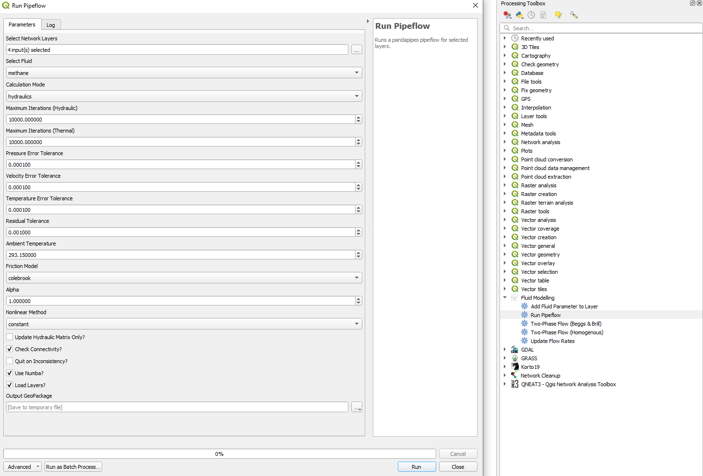This screenshot has height=476, width=703.
Task: Open network layers selection ellipsis button
Action: coord(357,50)
